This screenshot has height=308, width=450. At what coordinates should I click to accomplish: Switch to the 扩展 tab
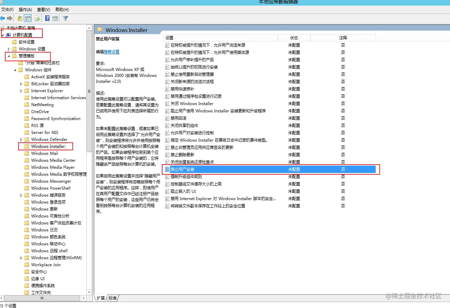click(101, 298)
